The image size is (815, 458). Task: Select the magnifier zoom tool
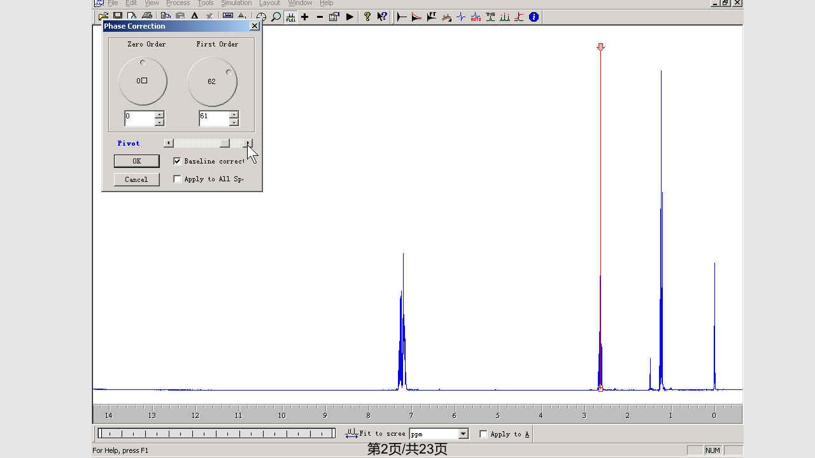click(276, 17)
